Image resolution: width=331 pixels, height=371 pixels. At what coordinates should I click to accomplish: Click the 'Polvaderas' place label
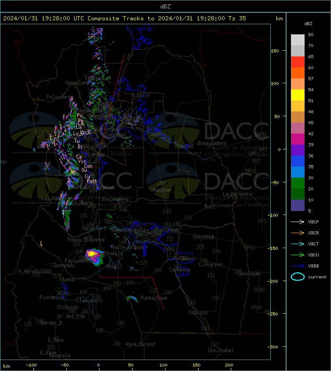coord(60,97)
